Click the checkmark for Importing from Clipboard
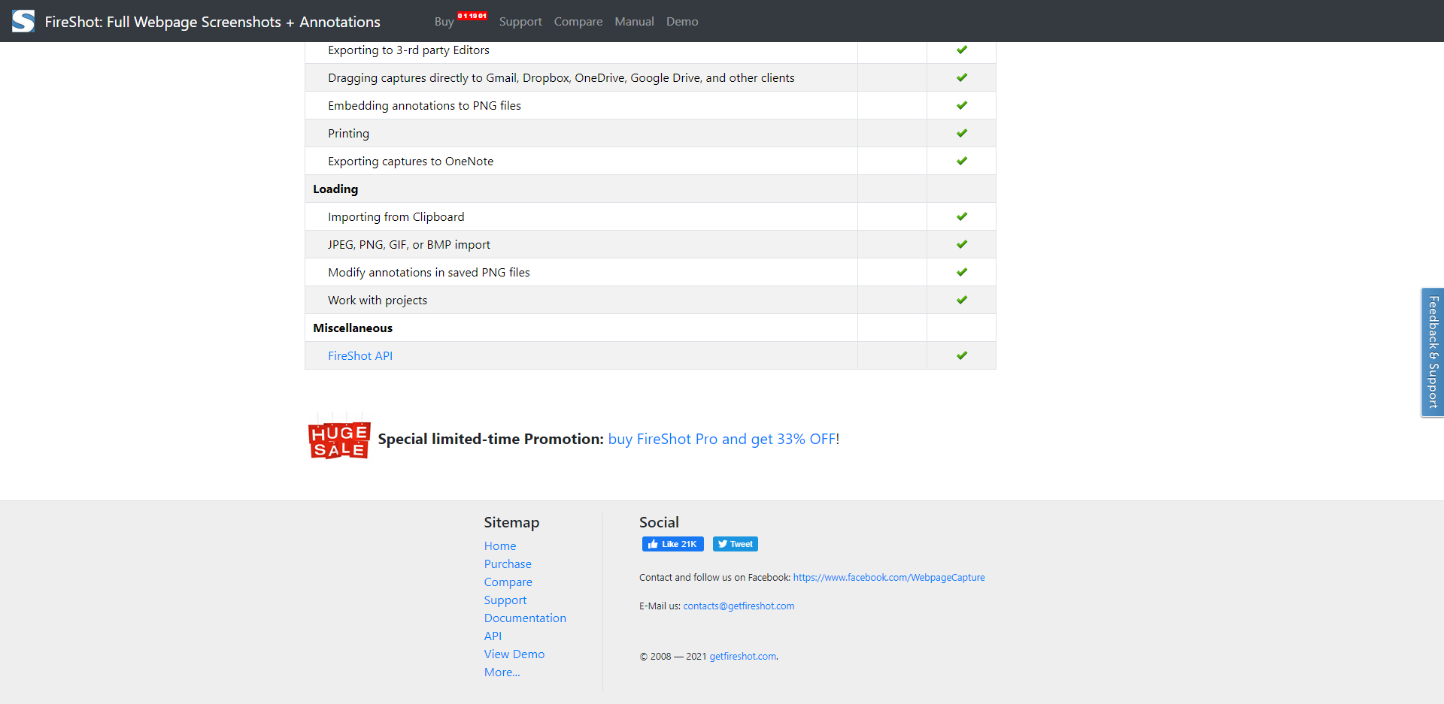The image size is (1444, 704). 962,216
